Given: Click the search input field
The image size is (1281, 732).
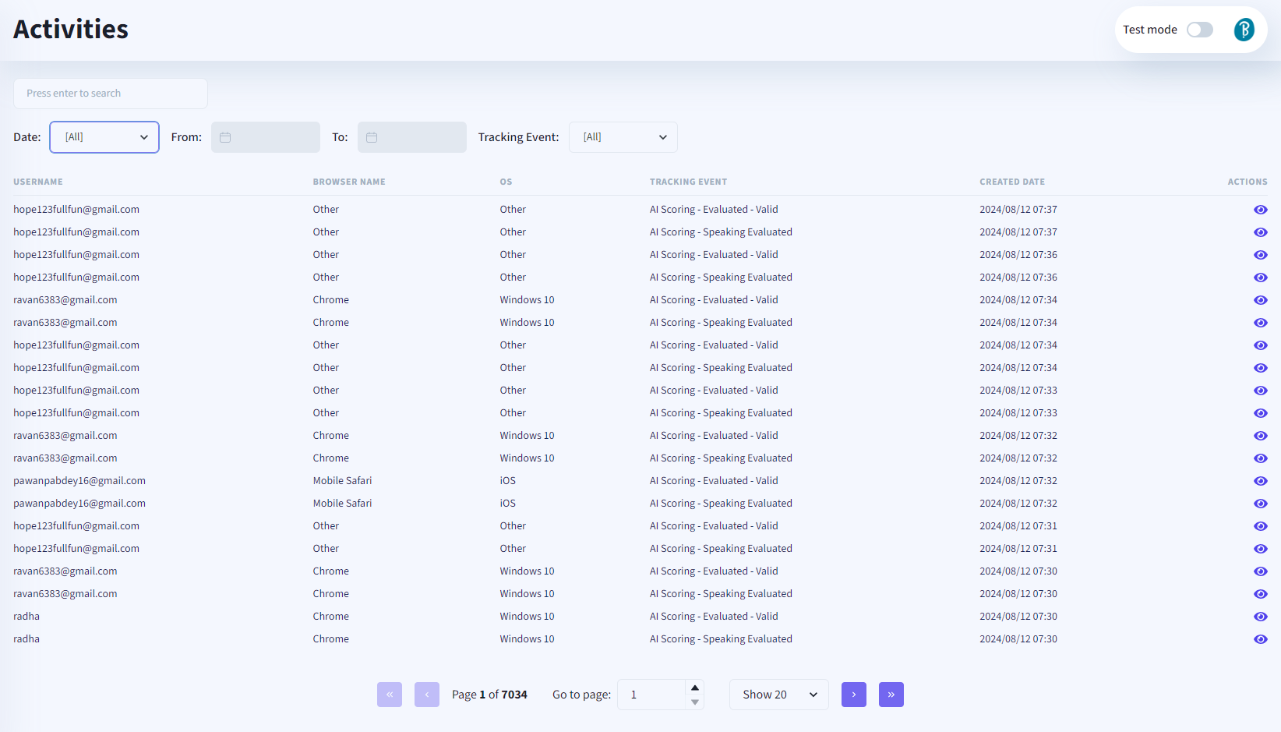Looking at the screenshot, I should point(111,94).
